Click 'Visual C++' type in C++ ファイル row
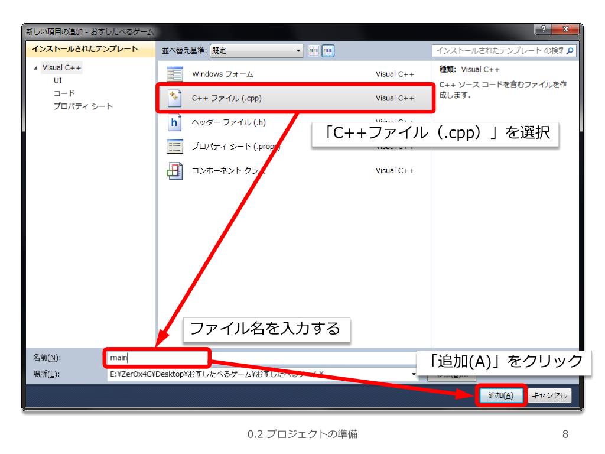This screenshot has height=454, width=605. point(395,98)
